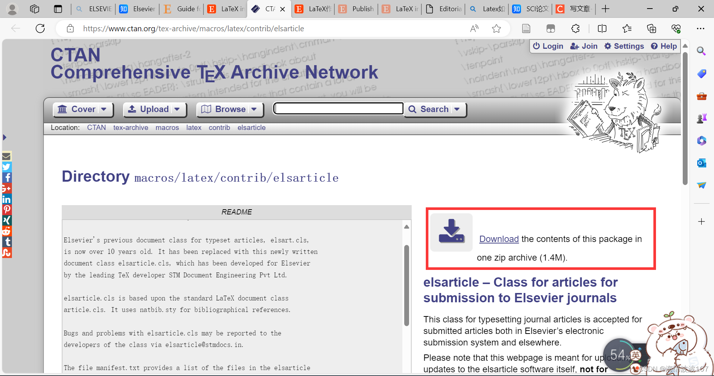714x376 pixels.
Task: Go to CTAN breadcrumb link
Action: 96,128
